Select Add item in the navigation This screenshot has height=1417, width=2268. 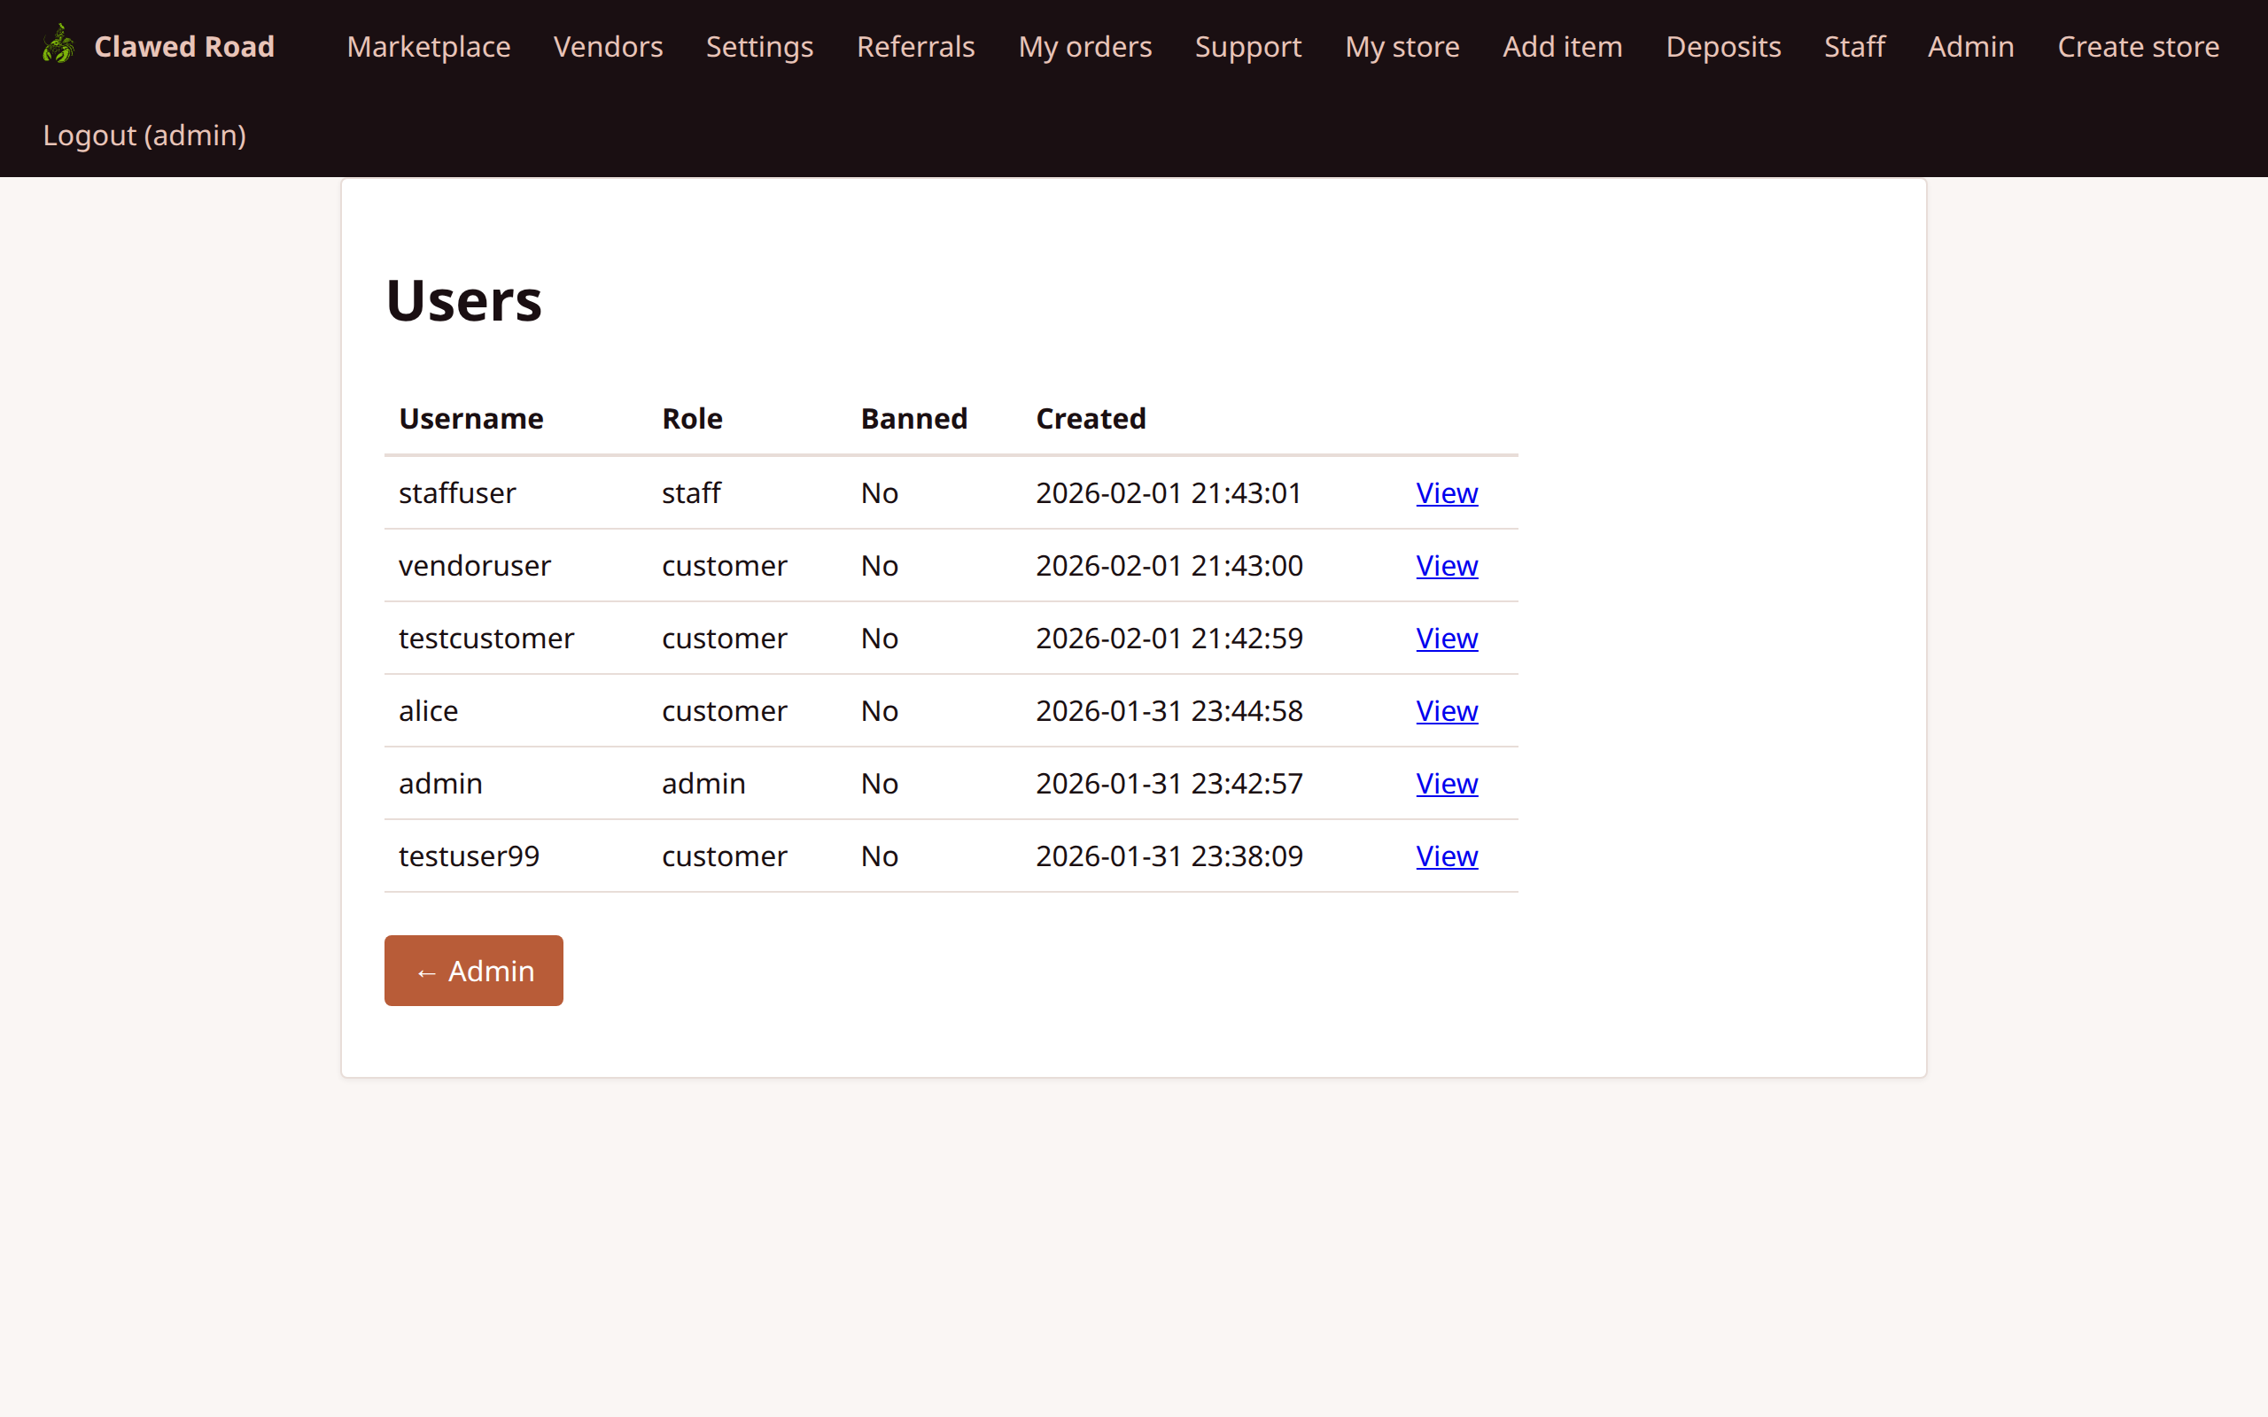(1562, 46)
